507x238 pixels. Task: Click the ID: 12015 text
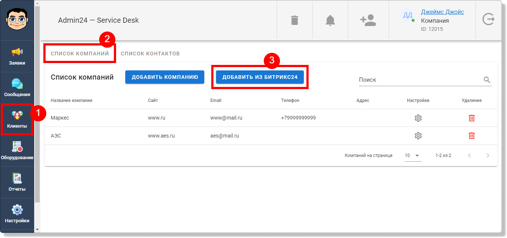(432, 29)
